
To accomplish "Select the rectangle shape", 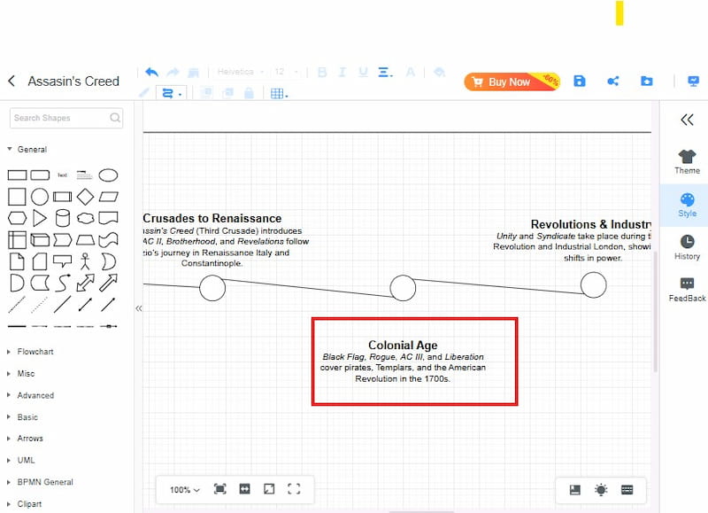I will tap(17, 175).
